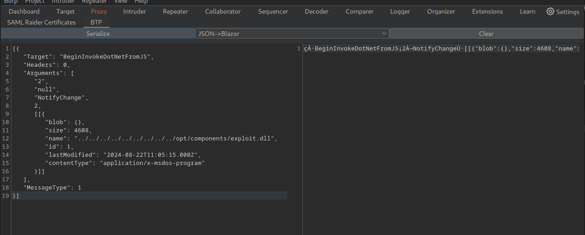This screenshot has height=235, width=585.
Task: Click the Settings gear icon
Action: coord(550,12)
